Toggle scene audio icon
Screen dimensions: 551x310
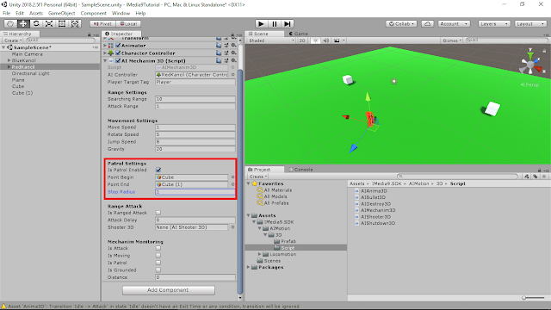(325, 40)
